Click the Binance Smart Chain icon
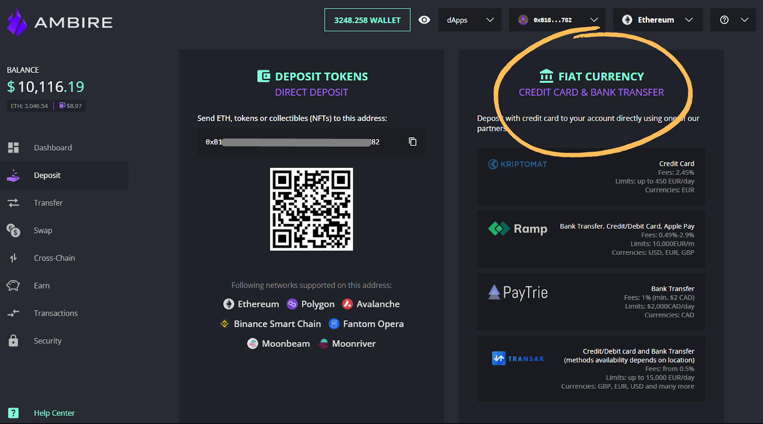 pyautogui.click(x=225, y=324)
